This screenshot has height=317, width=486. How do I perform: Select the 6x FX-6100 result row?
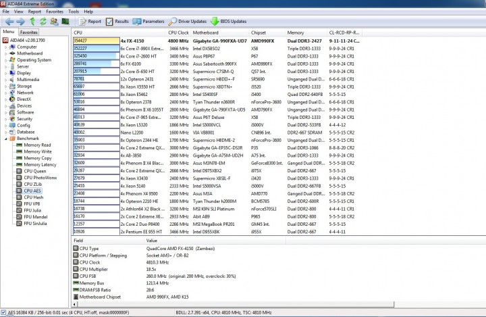[217, 64]
